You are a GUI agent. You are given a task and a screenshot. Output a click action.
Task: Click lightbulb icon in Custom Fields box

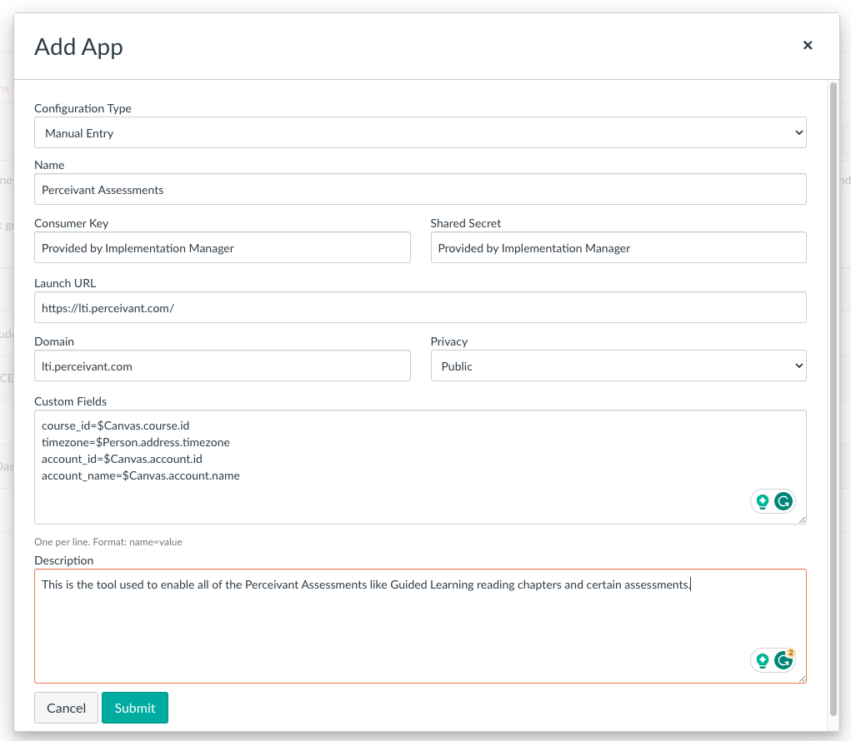click(x=763, y=502)
